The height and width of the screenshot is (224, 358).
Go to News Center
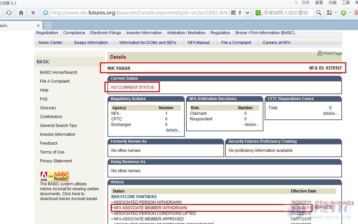pos(50,43)
